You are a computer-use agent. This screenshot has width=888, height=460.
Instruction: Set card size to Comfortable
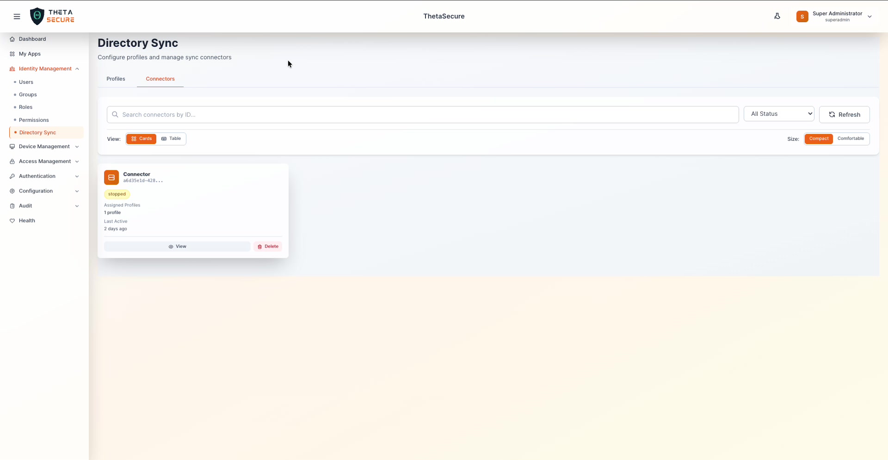[x=851, y=138]
